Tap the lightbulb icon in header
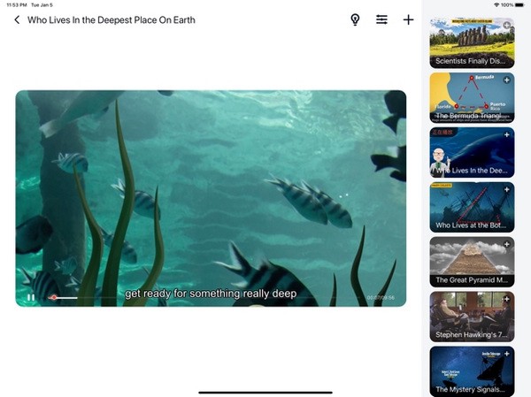Screen dimensions: 531x397 (x=355, y=19)
